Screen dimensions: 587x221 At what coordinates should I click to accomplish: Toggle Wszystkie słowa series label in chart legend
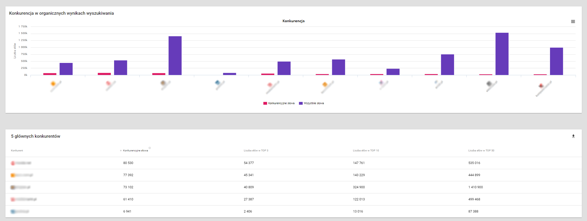[314, 103]
